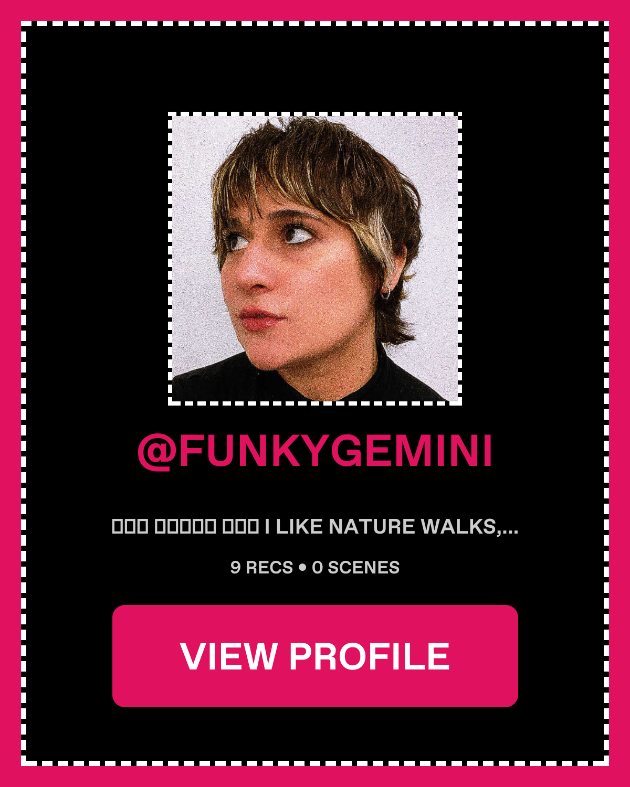Click the earring visible in the profile photo
Viewport: 630px width, 787px height.
click(x=386, y=291)
